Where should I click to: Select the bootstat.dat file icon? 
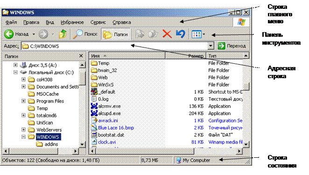pyautogui.click(x=94, y=135)
